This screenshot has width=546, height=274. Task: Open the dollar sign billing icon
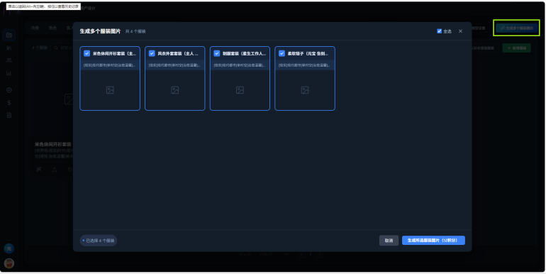pyautogui.click(x=9, y=102)
